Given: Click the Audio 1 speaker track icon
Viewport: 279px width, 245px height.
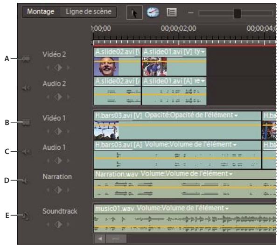Looking at the screenshot, I should tap(27, 151).
